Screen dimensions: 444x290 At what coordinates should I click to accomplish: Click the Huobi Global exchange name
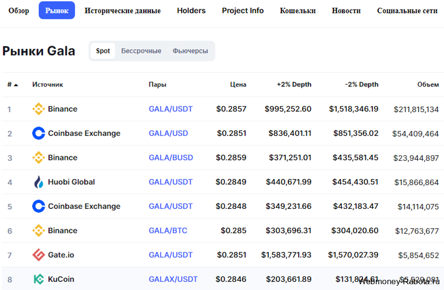pos(72,182)
